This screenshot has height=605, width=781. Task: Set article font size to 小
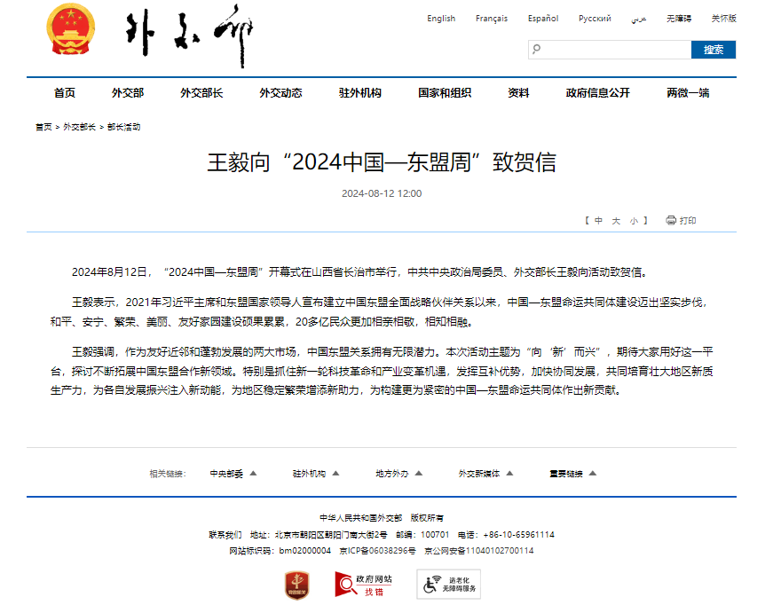pos(634,221)
